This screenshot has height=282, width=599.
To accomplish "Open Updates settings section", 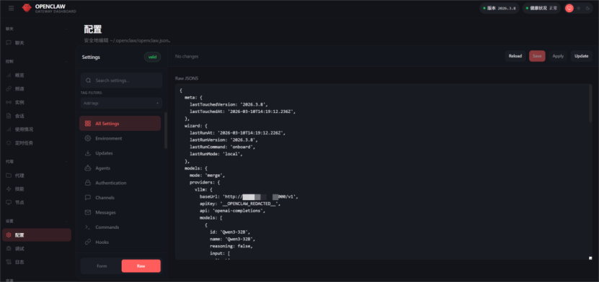I will pos(120,153).
